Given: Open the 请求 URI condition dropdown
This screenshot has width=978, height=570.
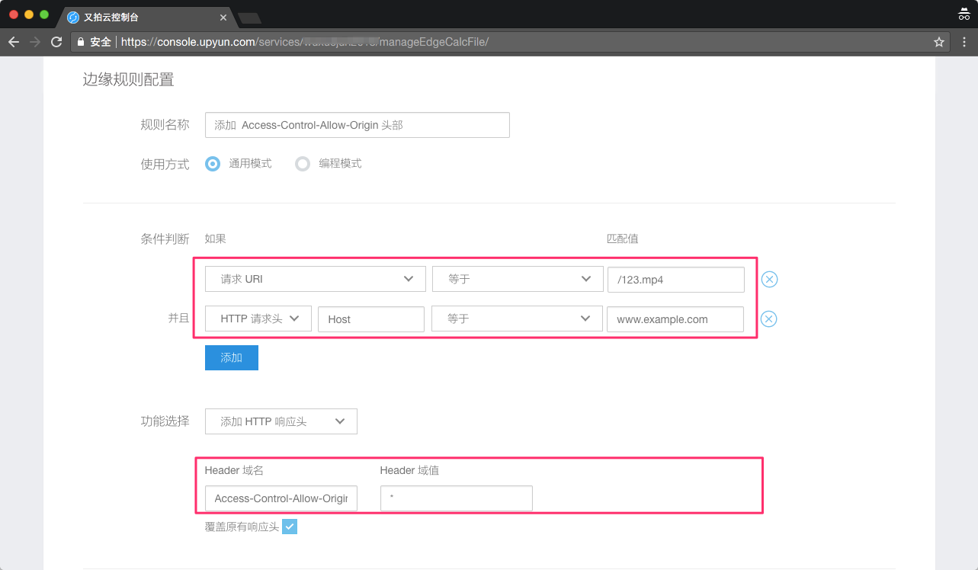Looking at the screenshot, I should (315, 279).
